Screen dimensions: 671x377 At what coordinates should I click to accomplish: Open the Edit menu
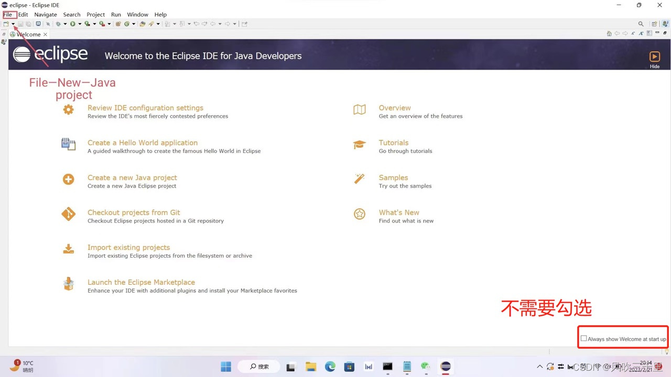tap(23, 15)
